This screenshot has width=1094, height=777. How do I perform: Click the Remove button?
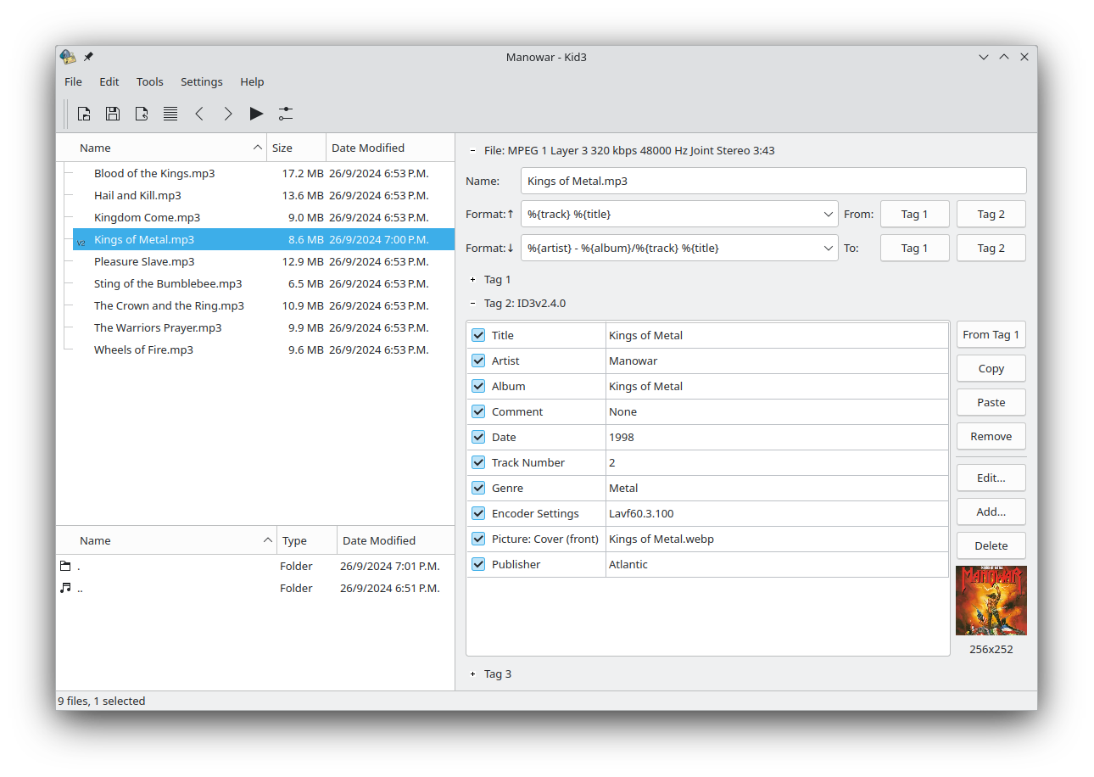coord(991,437)
